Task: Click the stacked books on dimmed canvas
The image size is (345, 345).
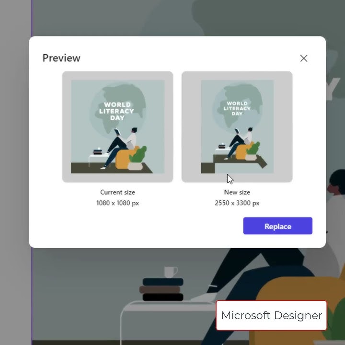Action: coord(162,289)
